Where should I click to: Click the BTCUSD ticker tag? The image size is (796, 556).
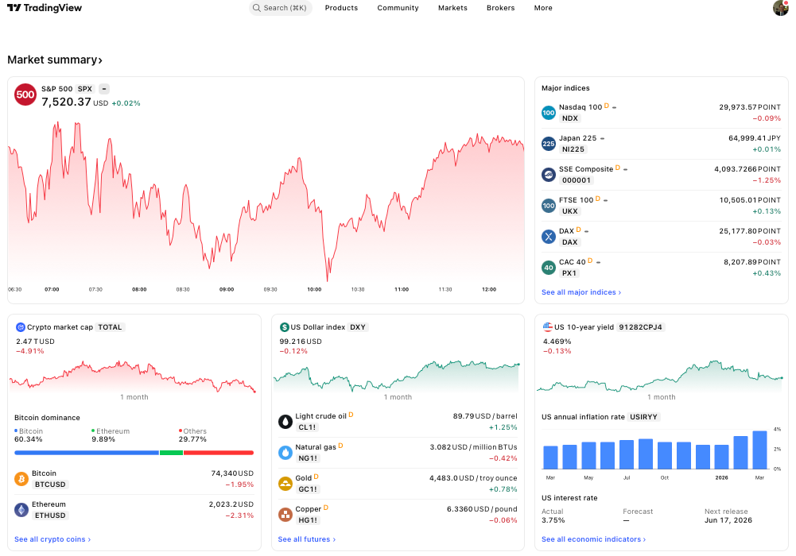(50, 484)
